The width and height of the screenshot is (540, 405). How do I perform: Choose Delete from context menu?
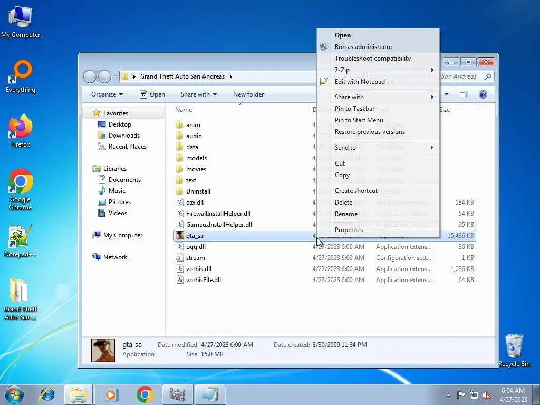pyautogui.click(x=378, y=202)
